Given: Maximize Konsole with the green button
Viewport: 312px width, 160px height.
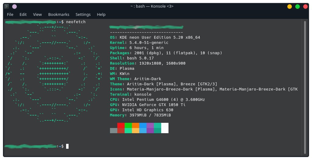Looking at the screenshot, I should pos(297,7).
